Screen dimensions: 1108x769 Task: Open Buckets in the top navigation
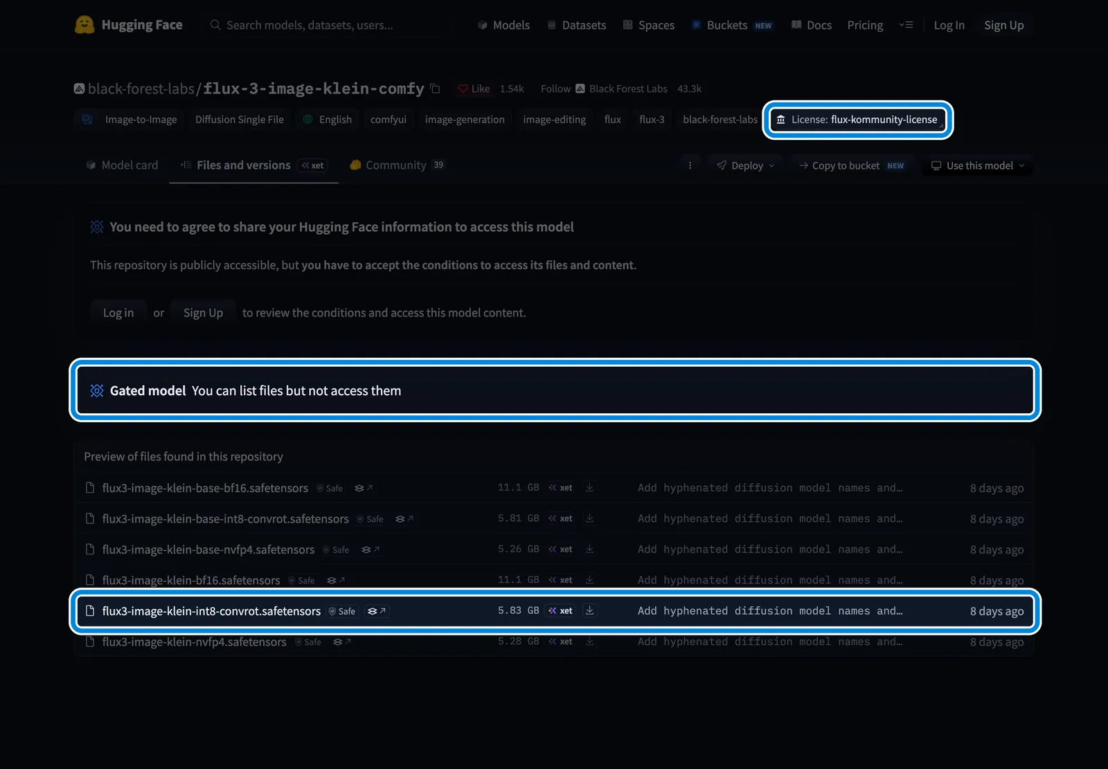pyautogui.click(x=731, y=25)
